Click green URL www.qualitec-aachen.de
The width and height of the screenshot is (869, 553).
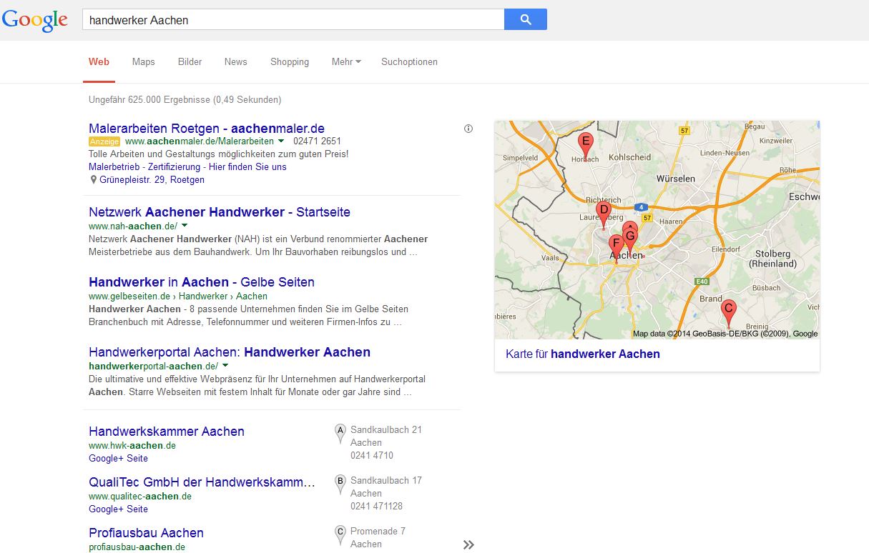140,497
